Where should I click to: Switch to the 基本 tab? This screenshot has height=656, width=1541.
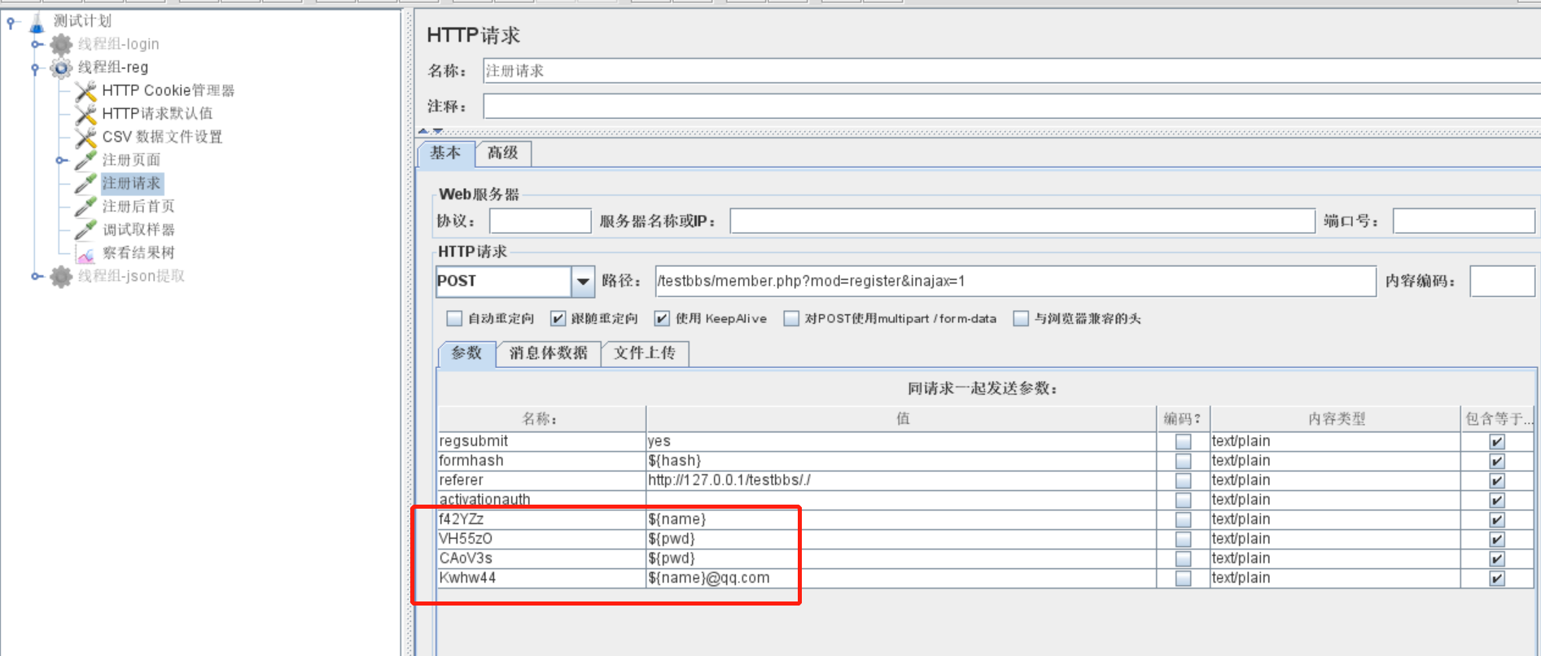[x=445, y=153]
